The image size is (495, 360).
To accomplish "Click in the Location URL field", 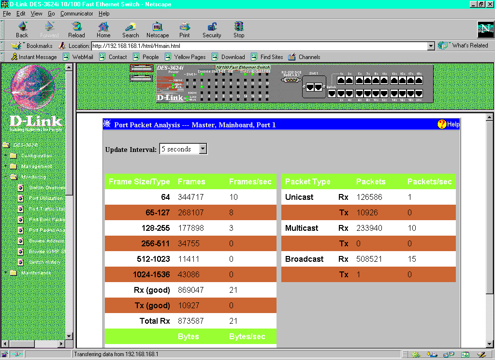I will (256, 46).
